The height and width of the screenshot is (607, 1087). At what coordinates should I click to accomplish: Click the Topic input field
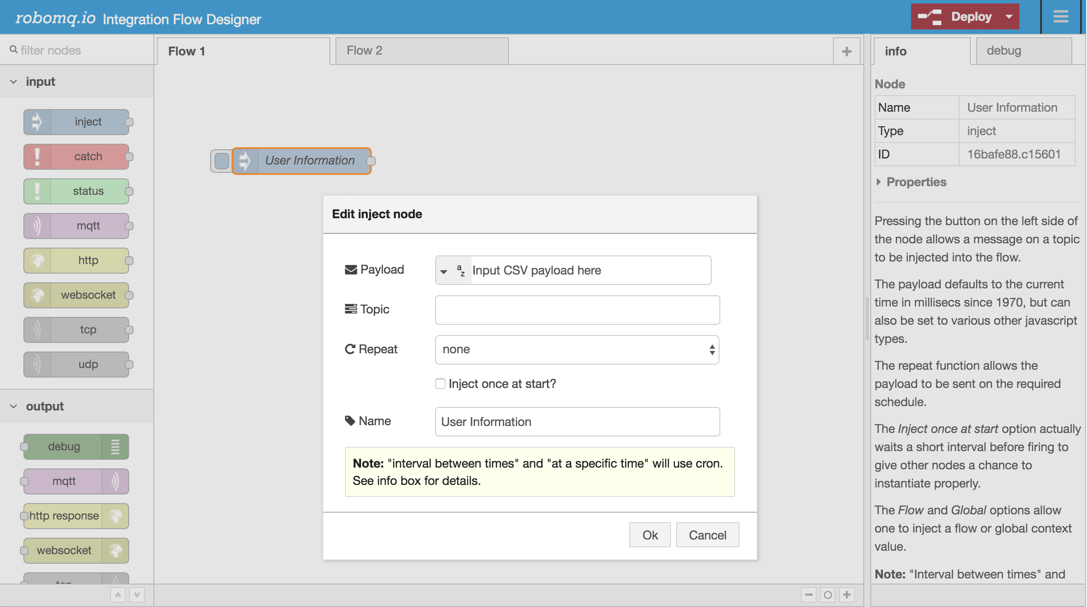(x=577, y=310)
